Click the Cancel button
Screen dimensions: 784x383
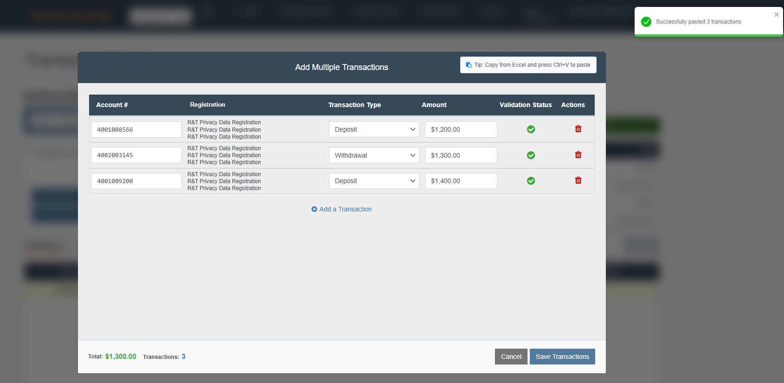pos(511,357)
